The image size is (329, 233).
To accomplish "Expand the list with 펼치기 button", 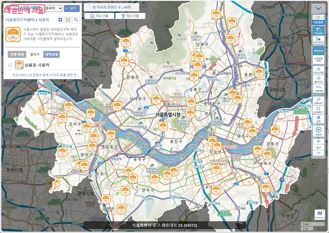I will pos(34,54).
